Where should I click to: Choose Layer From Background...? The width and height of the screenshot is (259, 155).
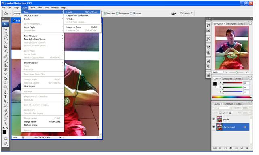coord(82,15)
